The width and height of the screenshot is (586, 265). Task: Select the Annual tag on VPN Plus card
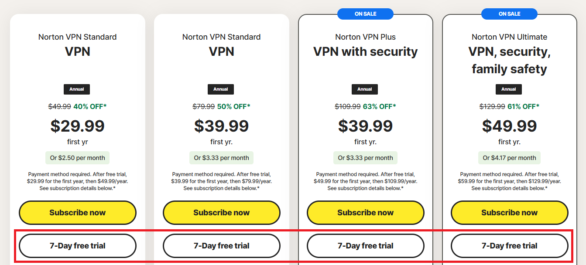click(x=365, y=89)
